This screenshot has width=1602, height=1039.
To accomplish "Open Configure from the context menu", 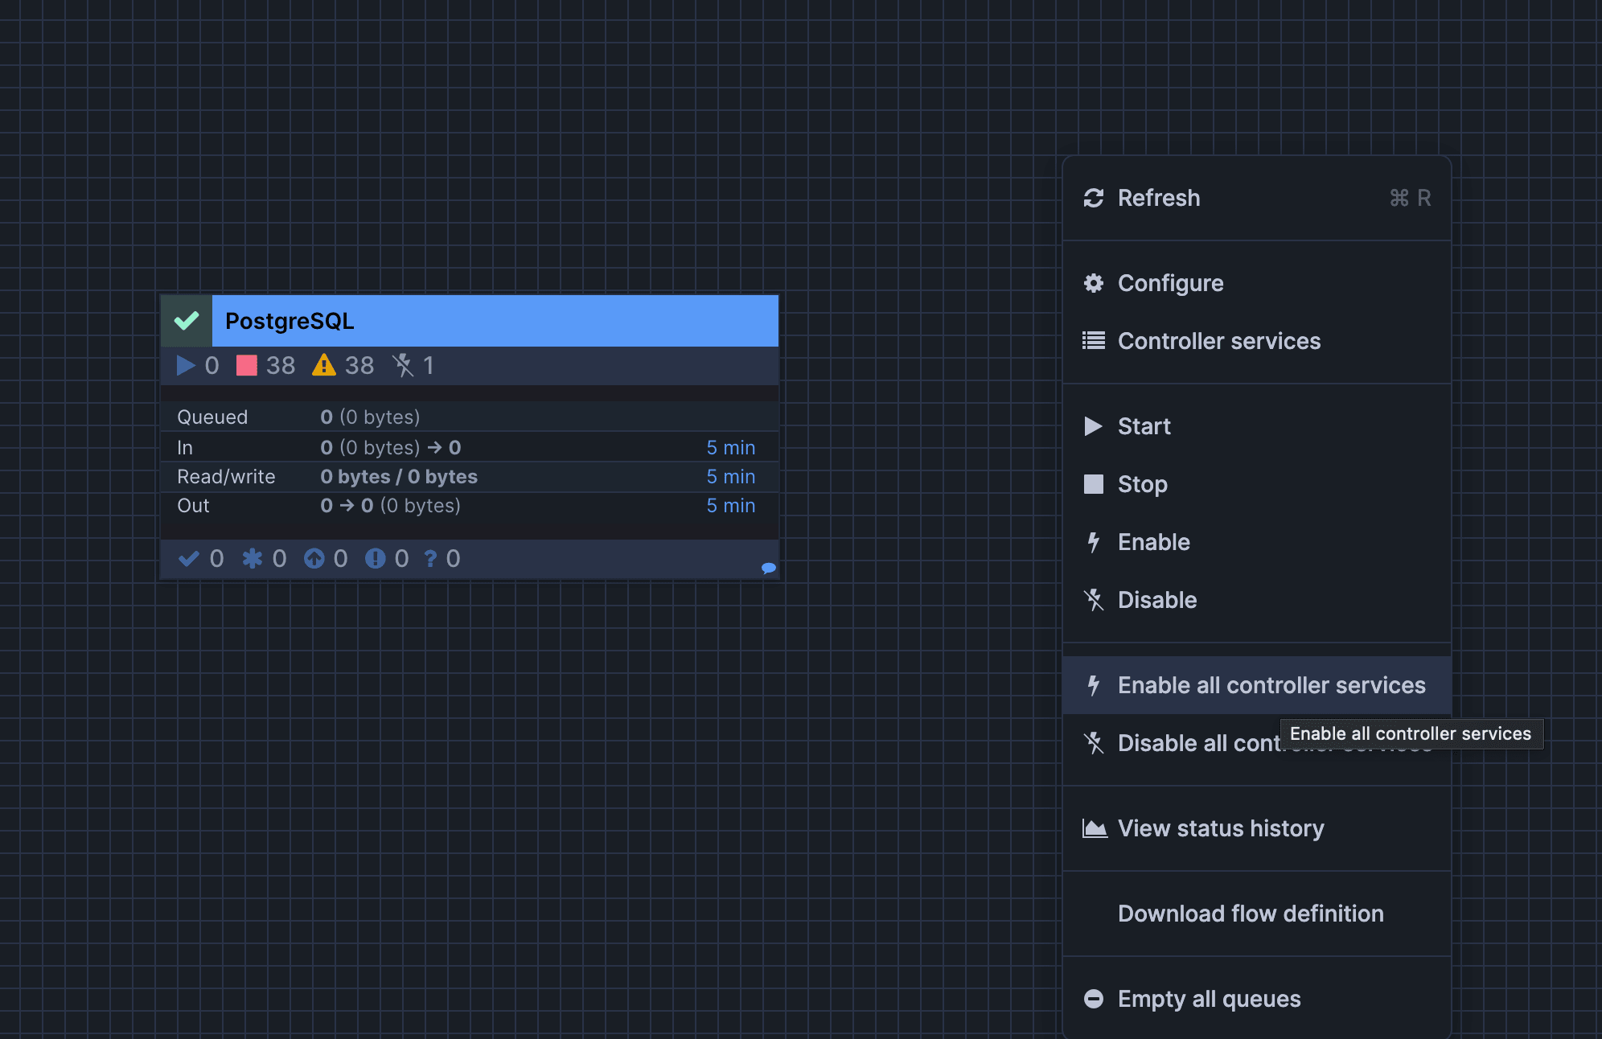I will click(x=1257, y=283).
